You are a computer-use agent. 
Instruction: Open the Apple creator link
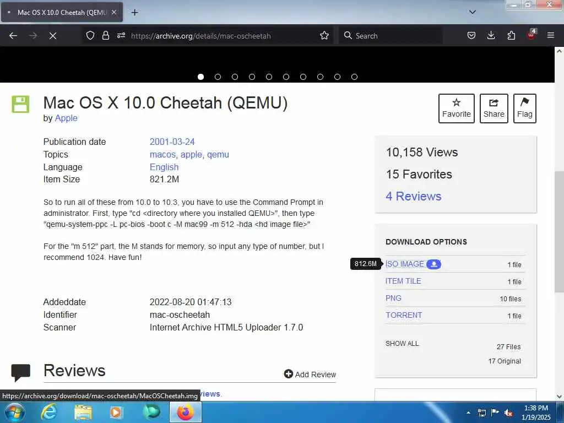point(66,118)
